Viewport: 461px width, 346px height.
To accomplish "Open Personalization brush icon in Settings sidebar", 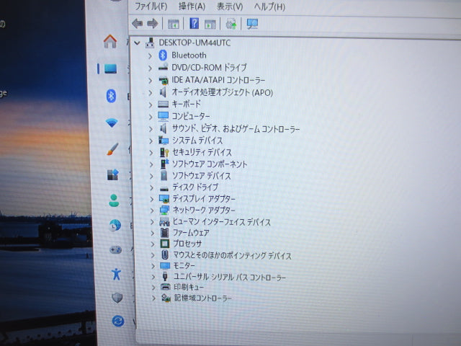I will pos(112,149).
